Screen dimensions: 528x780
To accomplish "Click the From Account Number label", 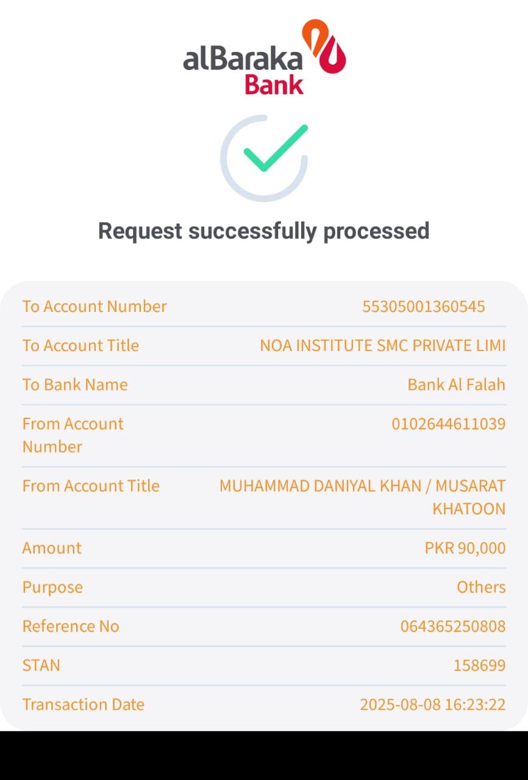I will (73, 434).
